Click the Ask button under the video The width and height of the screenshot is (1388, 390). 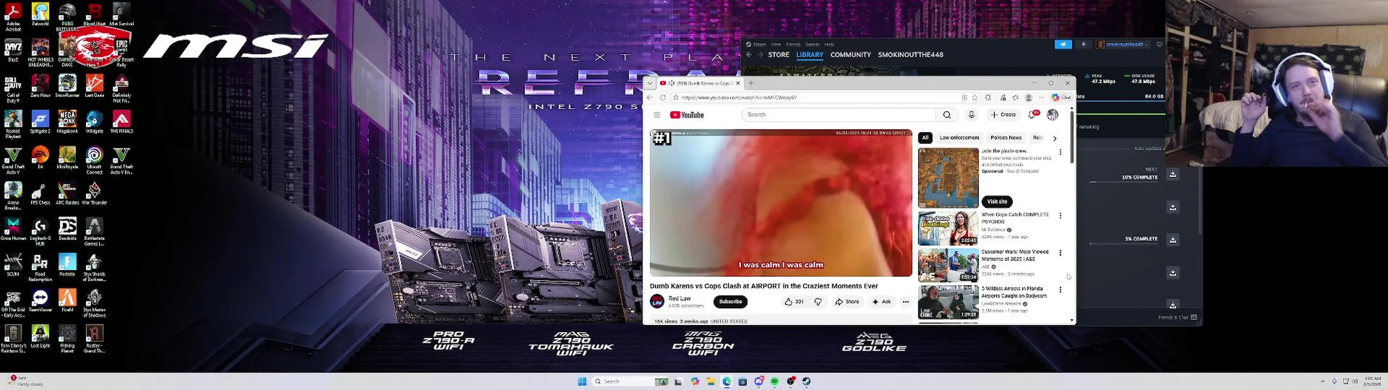(881, 302)
